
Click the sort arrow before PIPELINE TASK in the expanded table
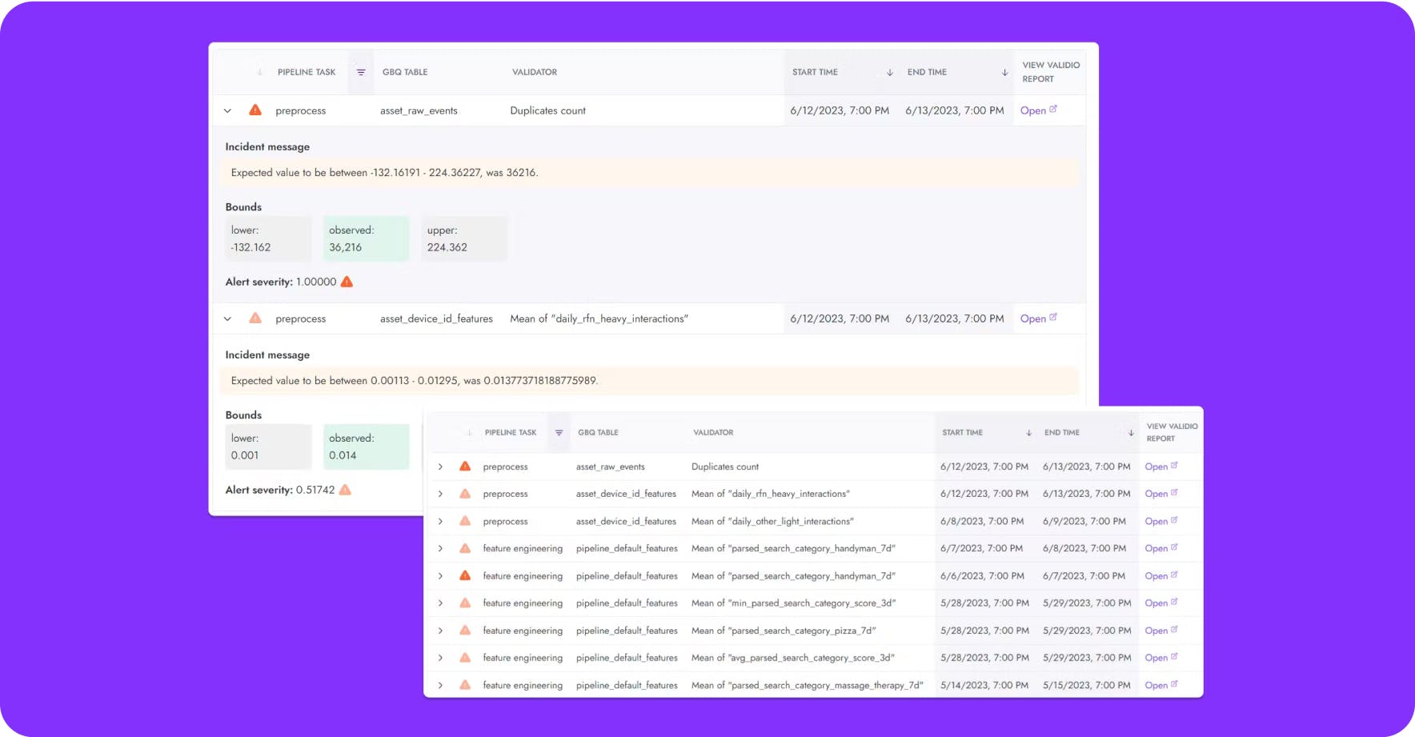(x=260, y=72)
